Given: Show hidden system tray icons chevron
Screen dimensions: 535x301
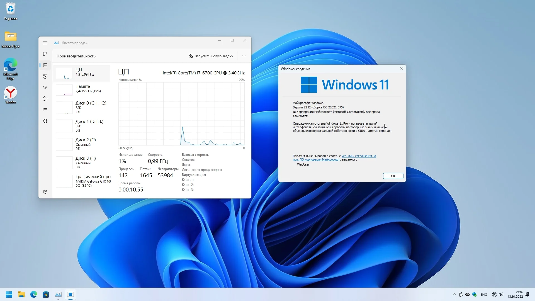Looking at the screenshot, I should [454, 294].
